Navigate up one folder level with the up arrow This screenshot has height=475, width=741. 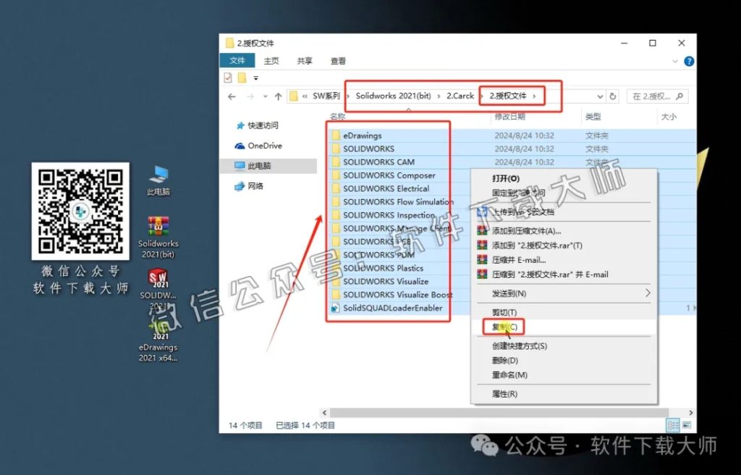279,96
